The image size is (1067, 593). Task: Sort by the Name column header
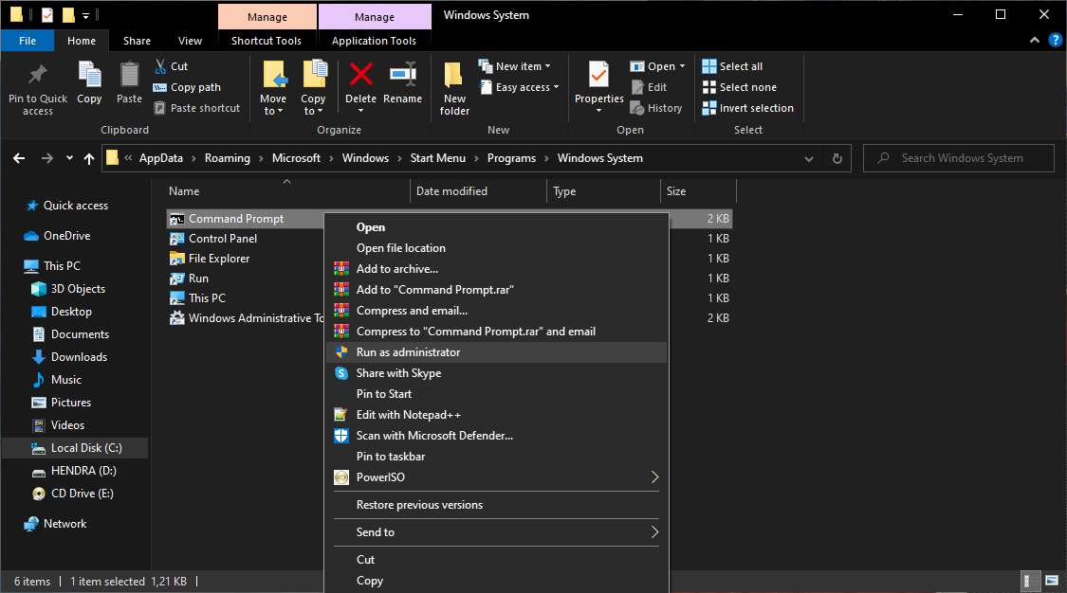click(x=184, y=191)
